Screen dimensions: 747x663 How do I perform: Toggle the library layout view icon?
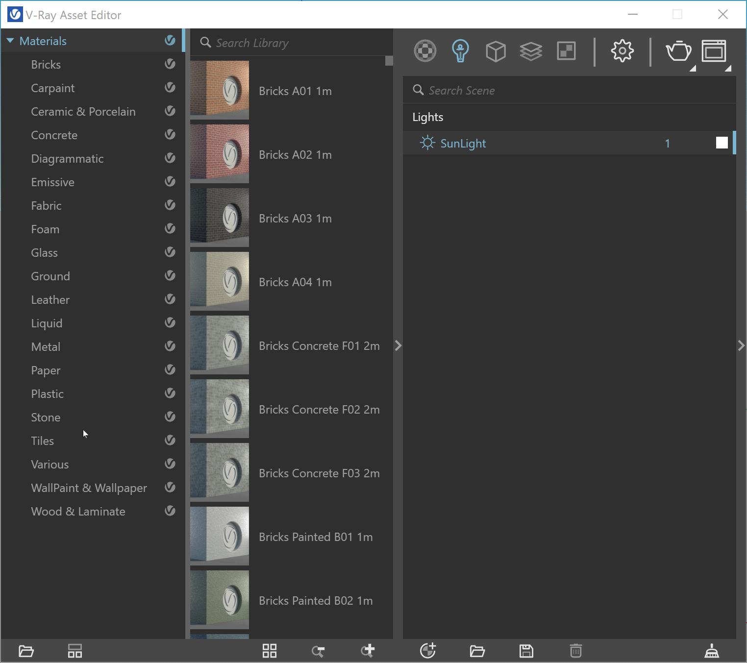75,651
